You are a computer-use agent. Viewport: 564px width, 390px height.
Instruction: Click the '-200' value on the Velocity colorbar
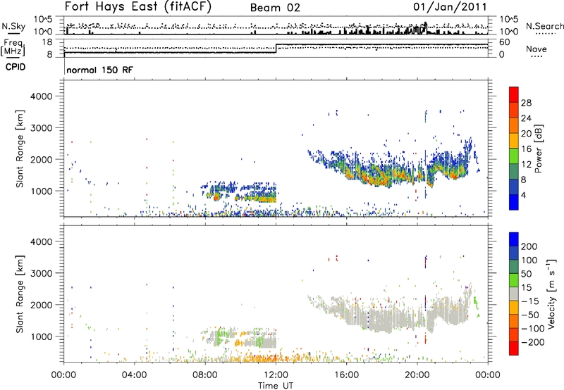[x=532, y=342]
